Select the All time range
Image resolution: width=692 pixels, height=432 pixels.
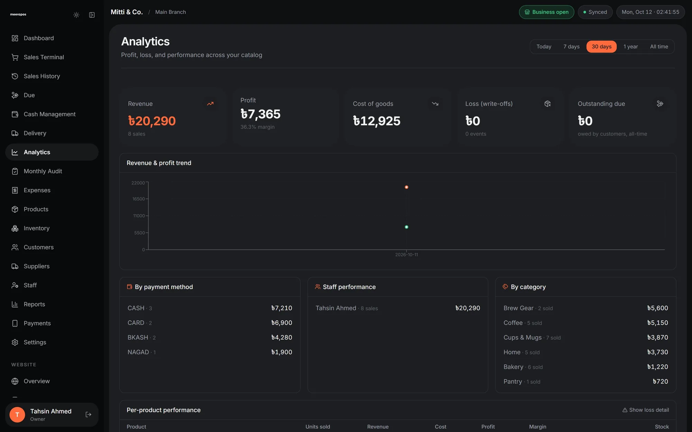(659, 47)
